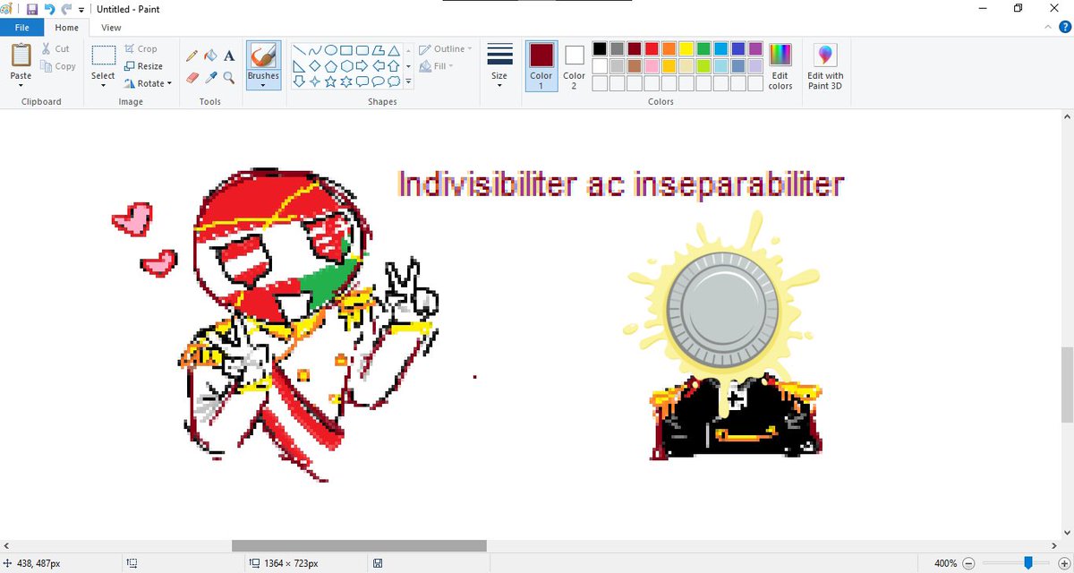Choose the Five-point star shape

(x=331, y=81)
